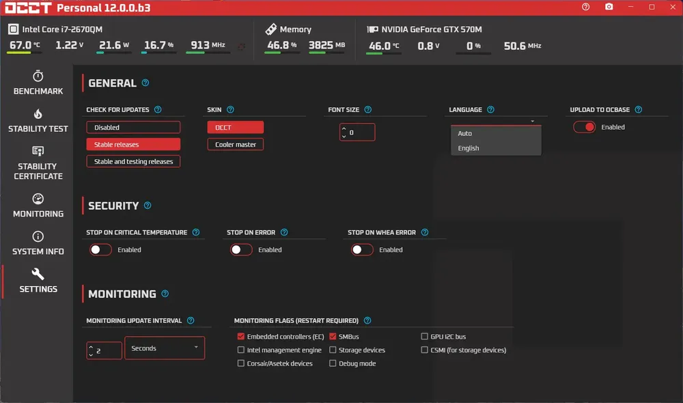Uncheck the SMBus checkbox

(x=333, y=336)
